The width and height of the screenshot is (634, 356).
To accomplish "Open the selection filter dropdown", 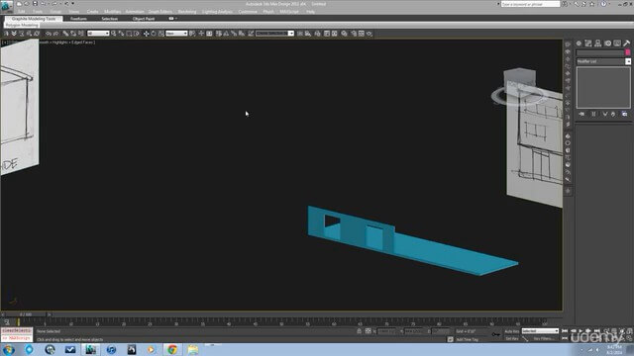I will pyautogui.click(x=98, y=34).
